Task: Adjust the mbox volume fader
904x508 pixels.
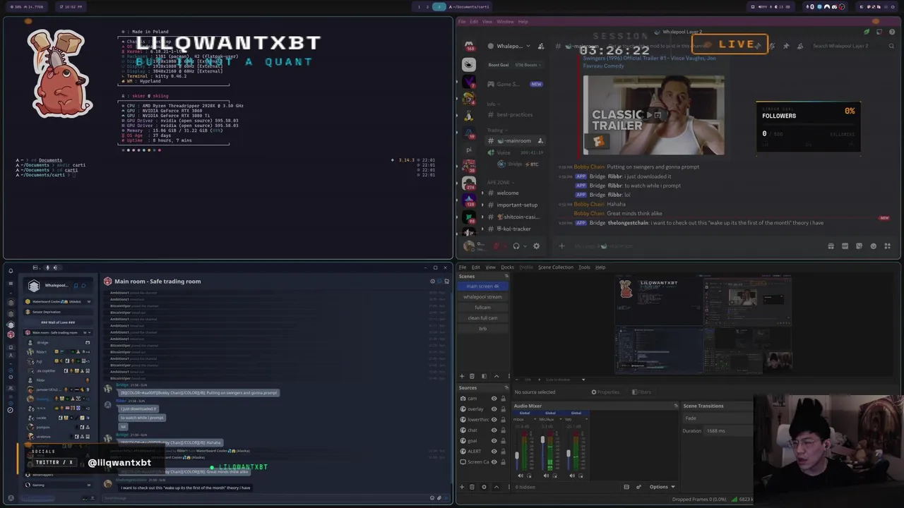Action: (x=516, y=456)
